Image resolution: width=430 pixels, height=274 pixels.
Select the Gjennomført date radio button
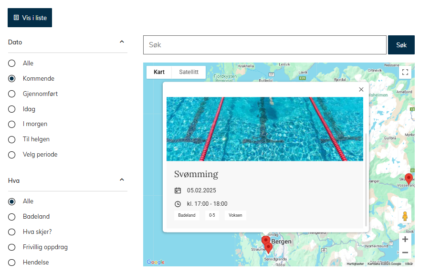[x=12, y=94]
